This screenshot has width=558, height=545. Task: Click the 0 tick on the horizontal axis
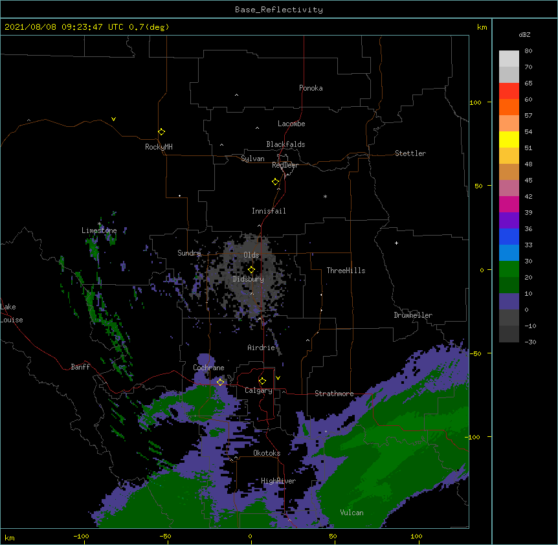(x=250, y=536)
